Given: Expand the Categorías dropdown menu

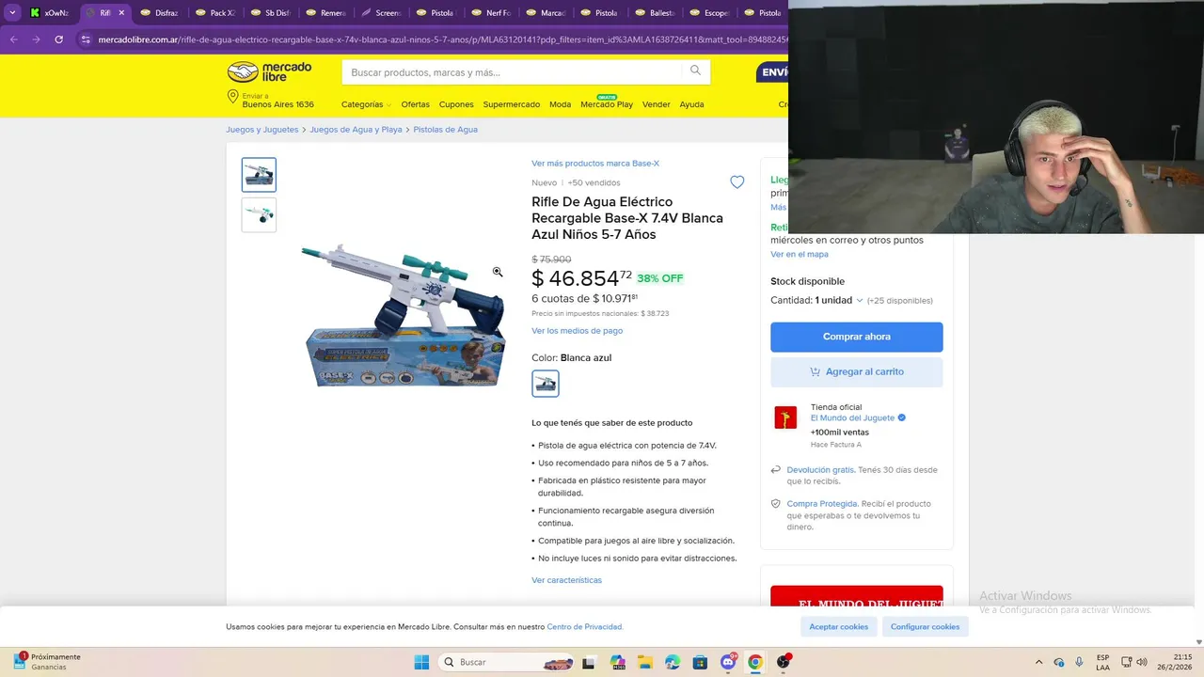Looking at the screenshot, I should (367, 104).
